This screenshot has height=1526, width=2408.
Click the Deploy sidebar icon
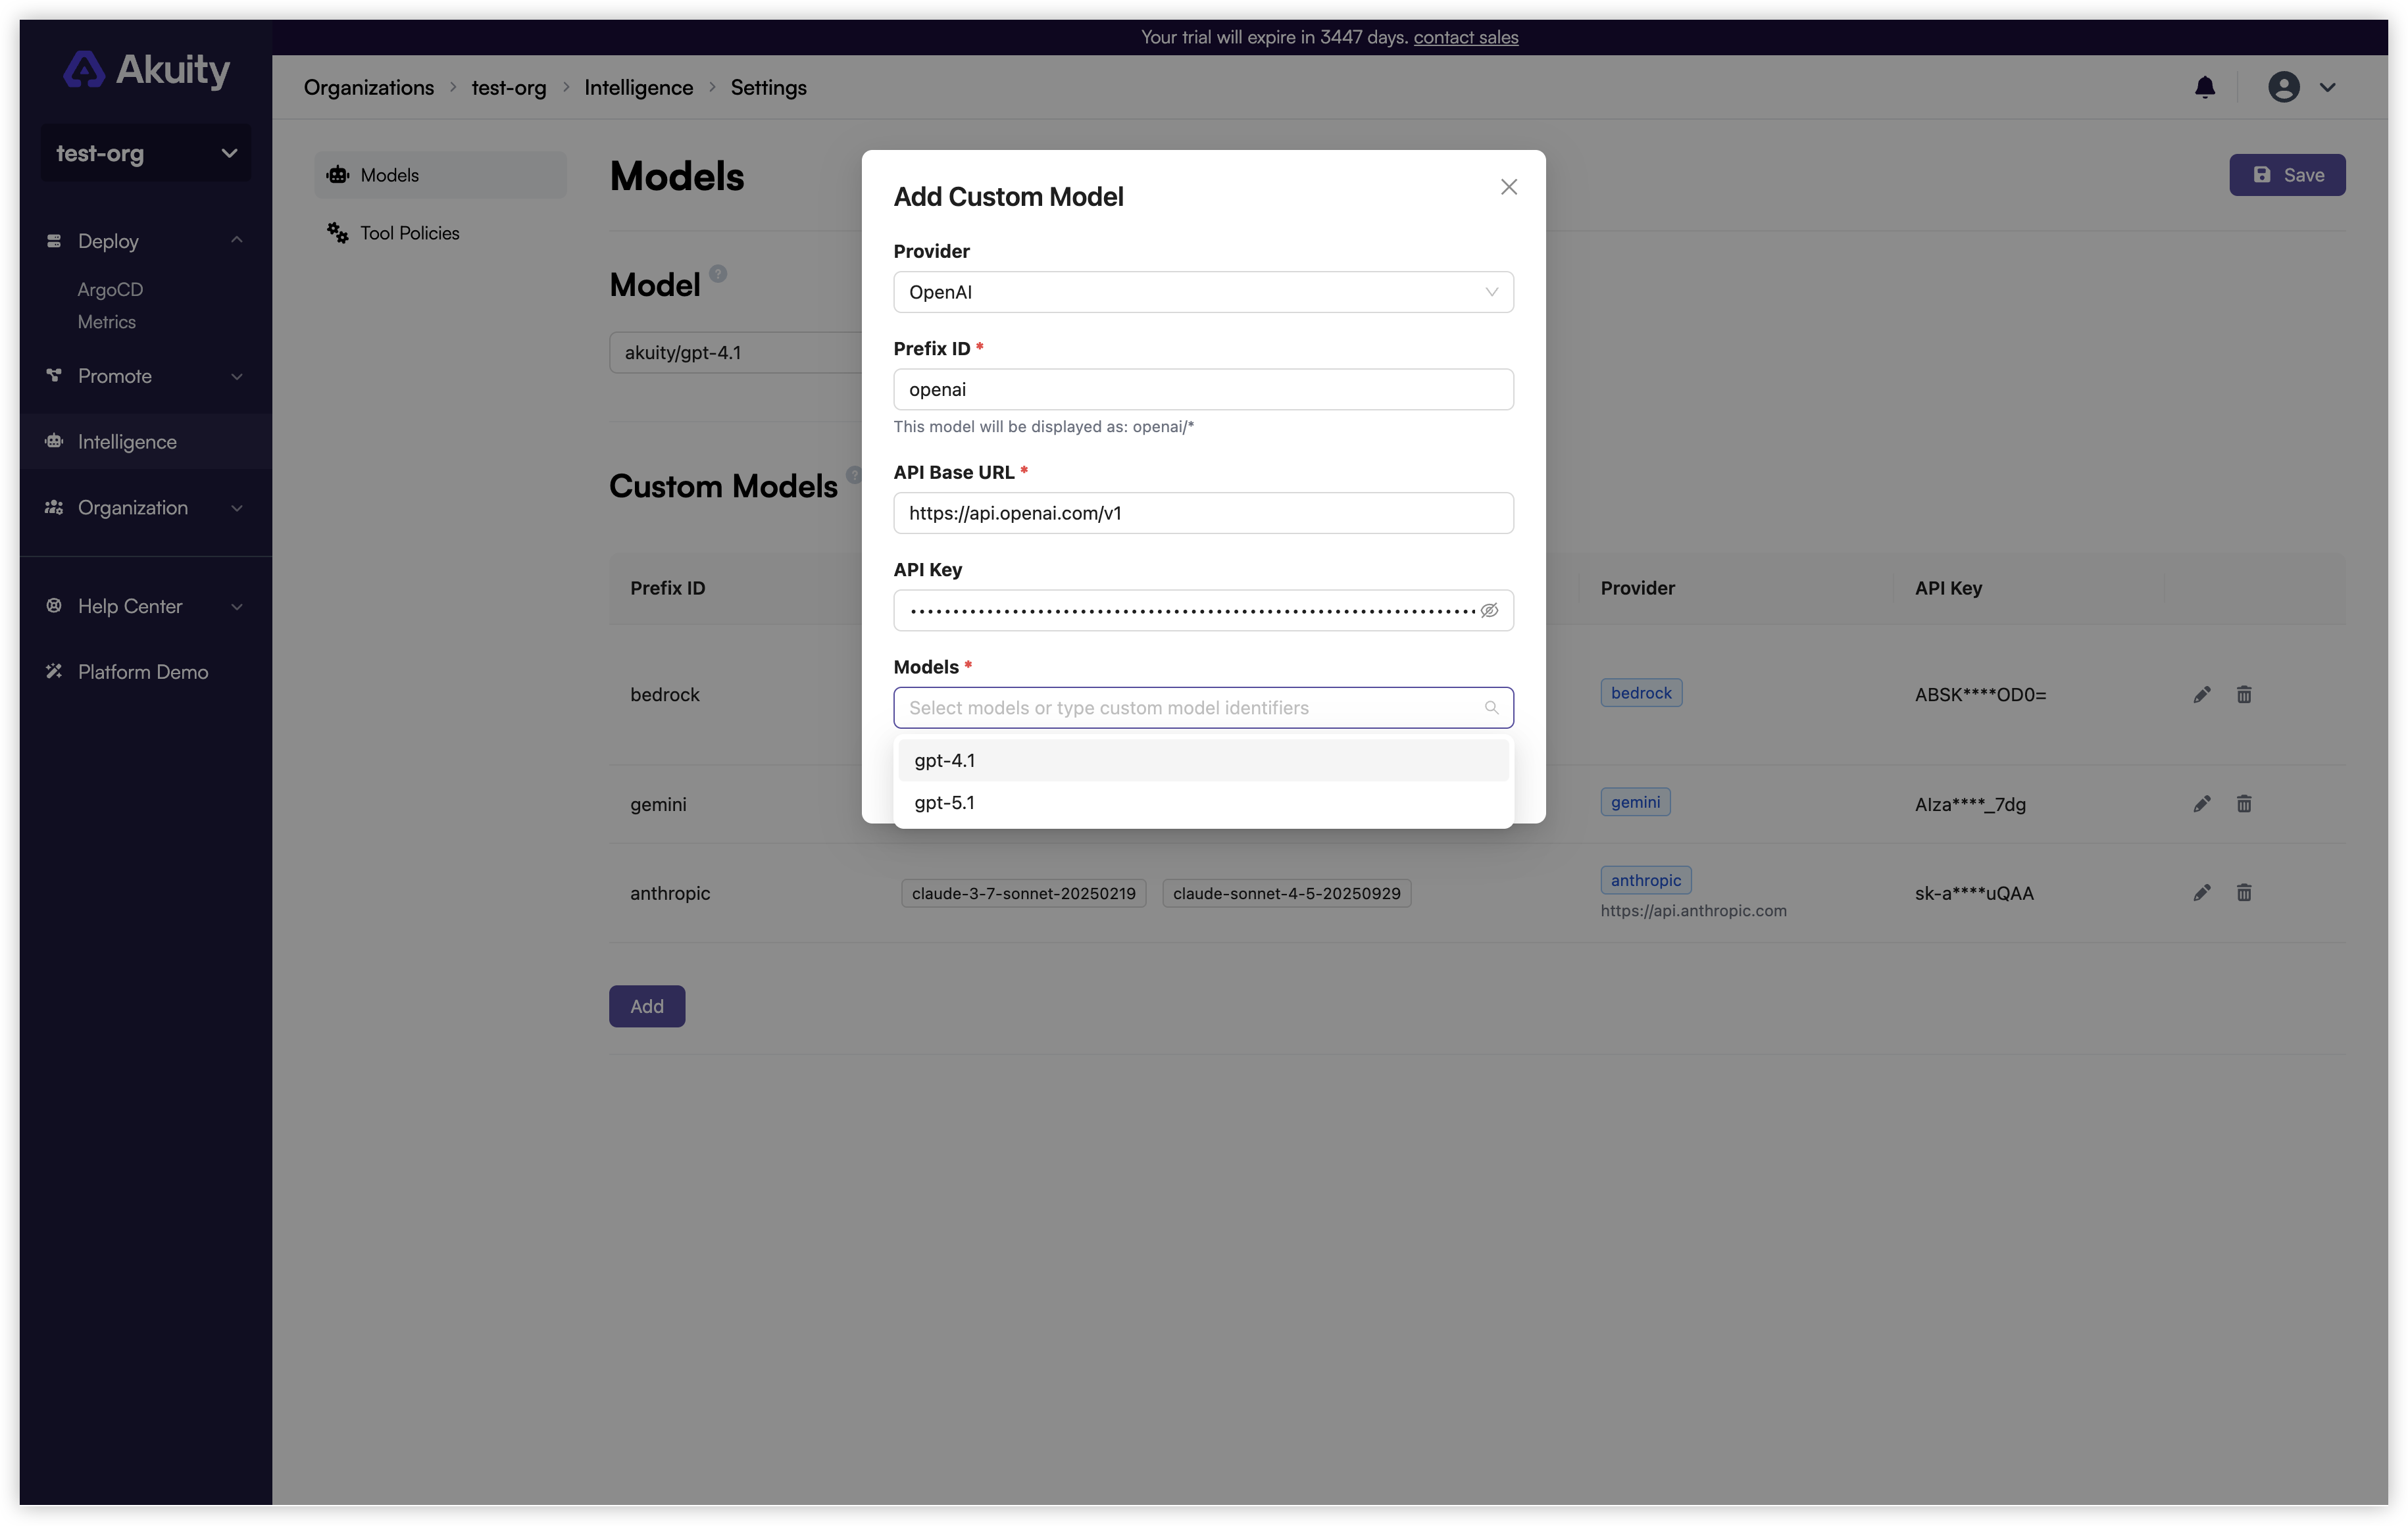(x=54, y=241)
